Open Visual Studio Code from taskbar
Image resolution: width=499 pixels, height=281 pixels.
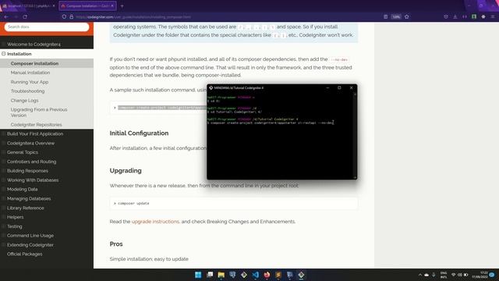(256, 275)
